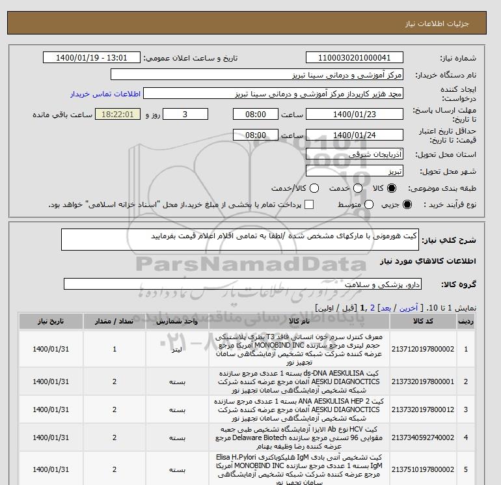Select the کالا/خدمت radio button
The width and height of the screenshot is (501, 485).
pos(314,188)
